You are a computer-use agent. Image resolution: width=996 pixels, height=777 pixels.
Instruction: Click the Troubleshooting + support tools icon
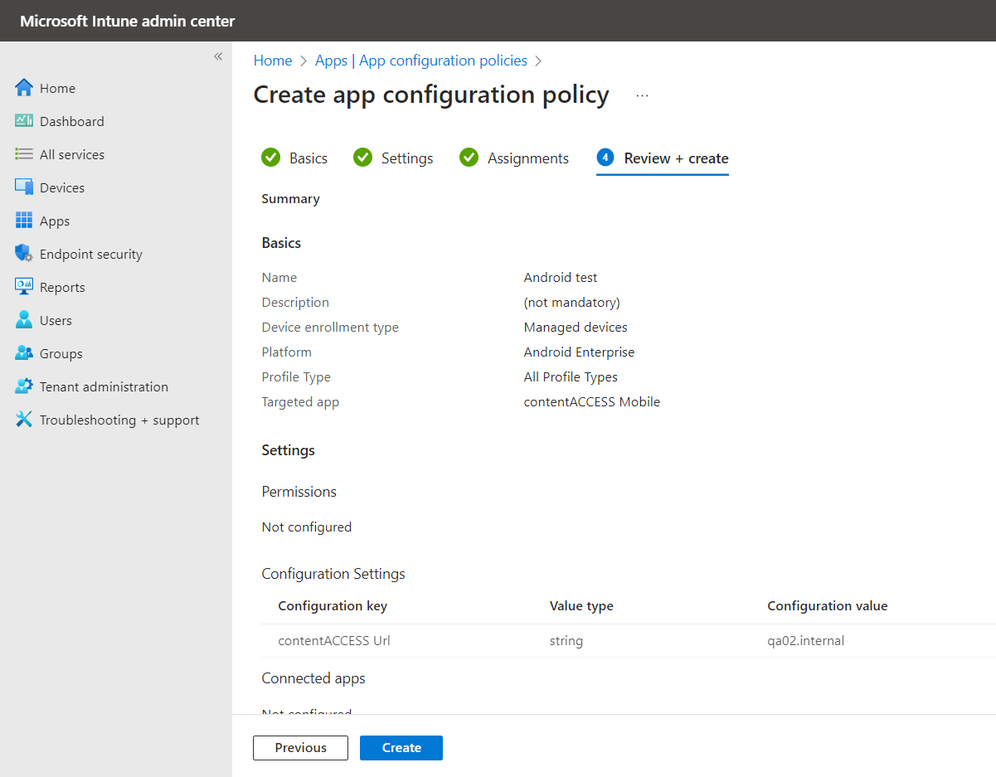pyautogui.click(x=24, y=420)
